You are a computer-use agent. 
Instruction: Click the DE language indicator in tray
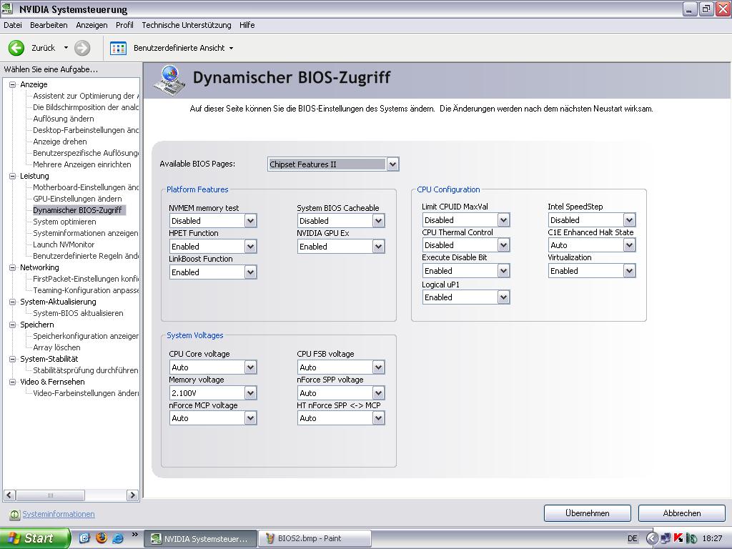[x=632, y=538]
